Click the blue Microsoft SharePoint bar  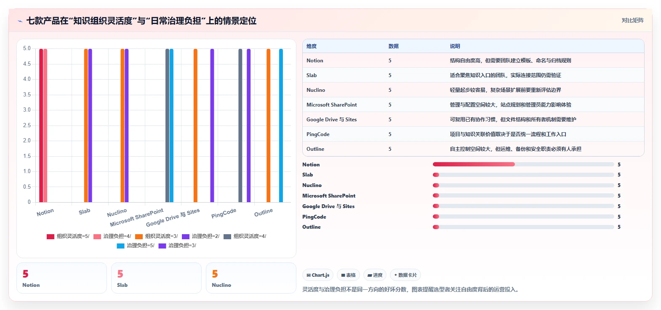[171, 126]
